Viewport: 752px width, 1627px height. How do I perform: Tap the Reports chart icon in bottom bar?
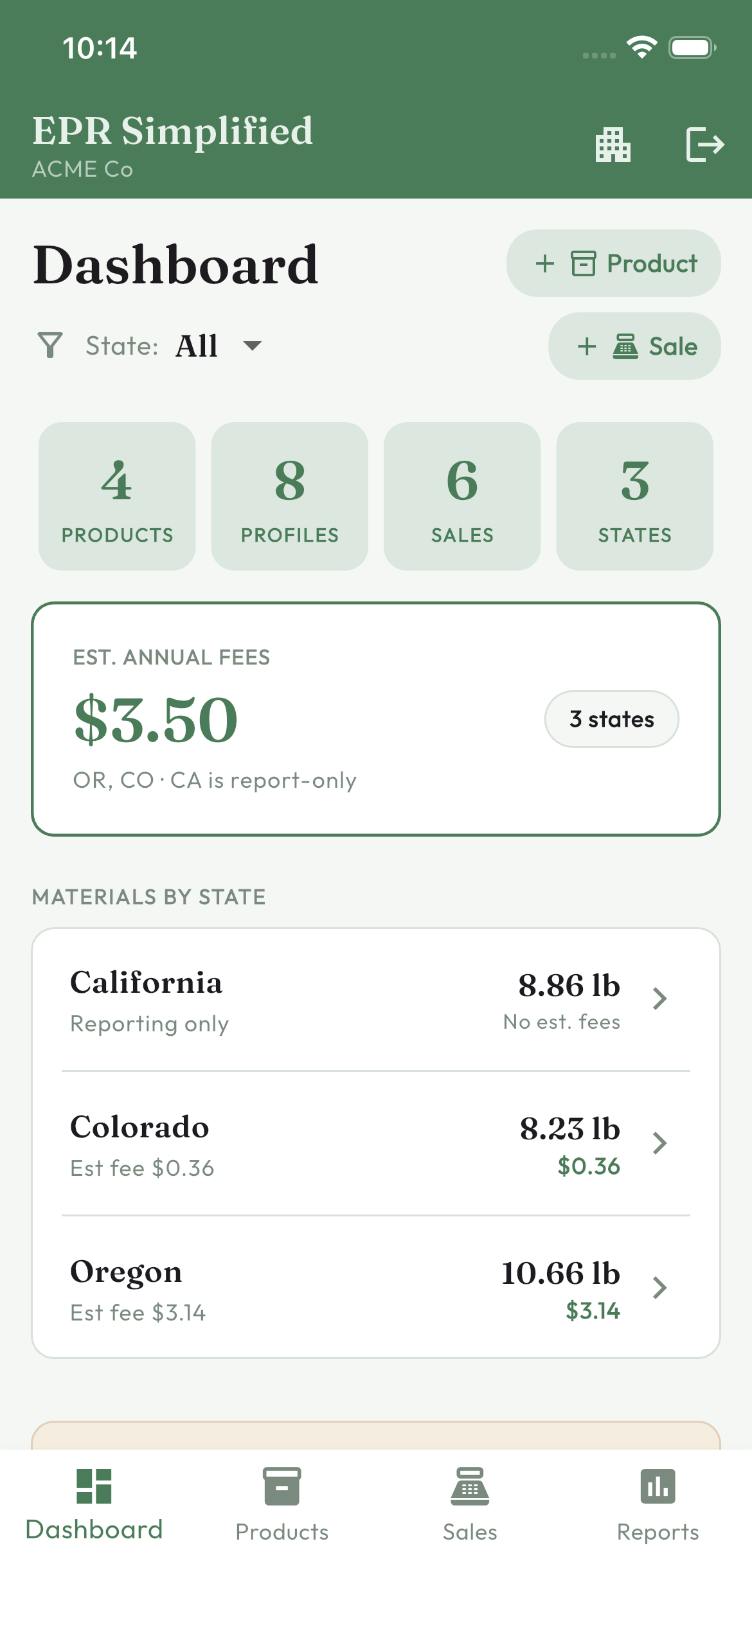[658, 1486]
